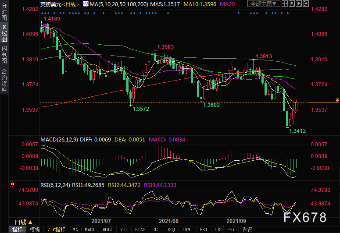This screenshot has height=233, width=340.
Task: Expand the 日线 period selector
Action: point(24,222)
